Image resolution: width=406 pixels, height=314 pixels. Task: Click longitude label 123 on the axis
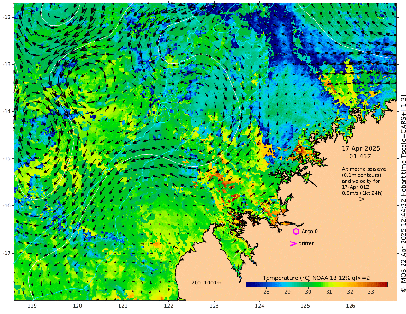tap(214, 306)
